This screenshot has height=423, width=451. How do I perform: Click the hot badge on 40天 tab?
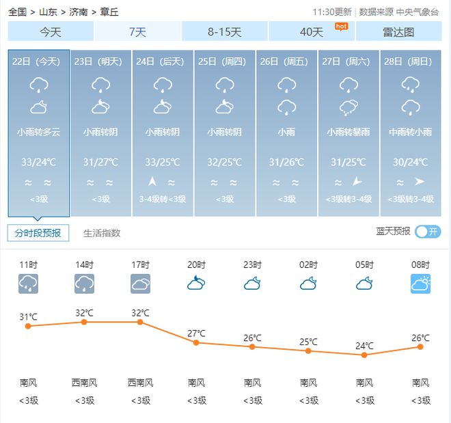click(342, 27)
